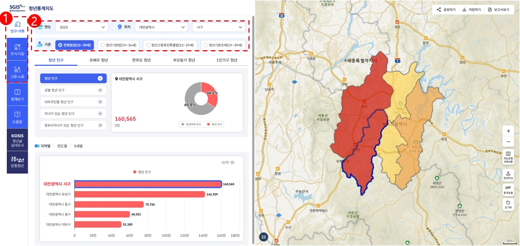Image resolution: width=520 pixels, height=246 pixels.
Task: Select the 청년기본법(19~34세) radio option
Action: tap(118, 46)
